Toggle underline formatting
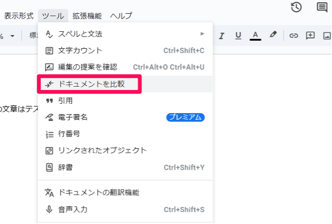Viewport: 332px width, 224px height. [238, 35]
